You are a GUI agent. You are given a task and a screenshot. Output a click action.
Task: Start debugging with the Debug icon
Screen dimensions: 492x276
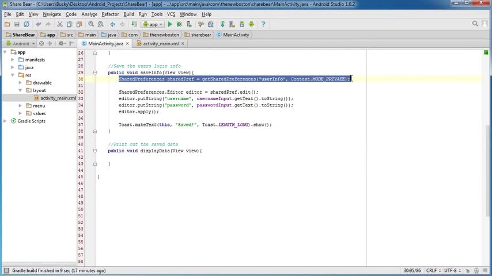(179, 24)
